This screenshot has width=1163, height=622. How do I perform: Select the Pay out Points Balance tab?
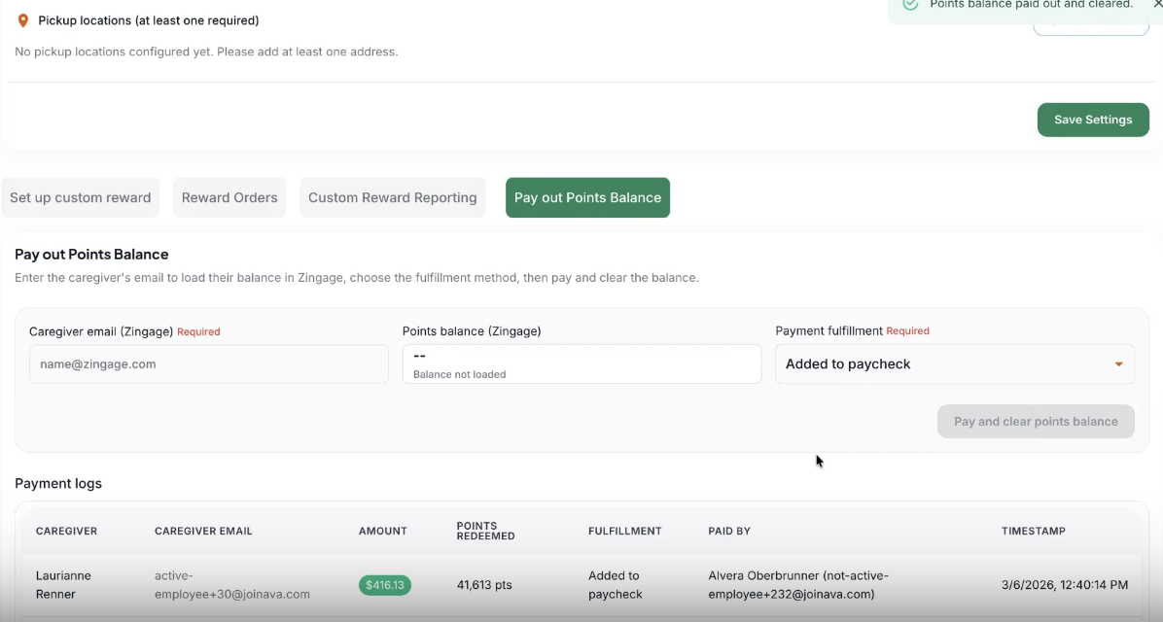point(587,197)
